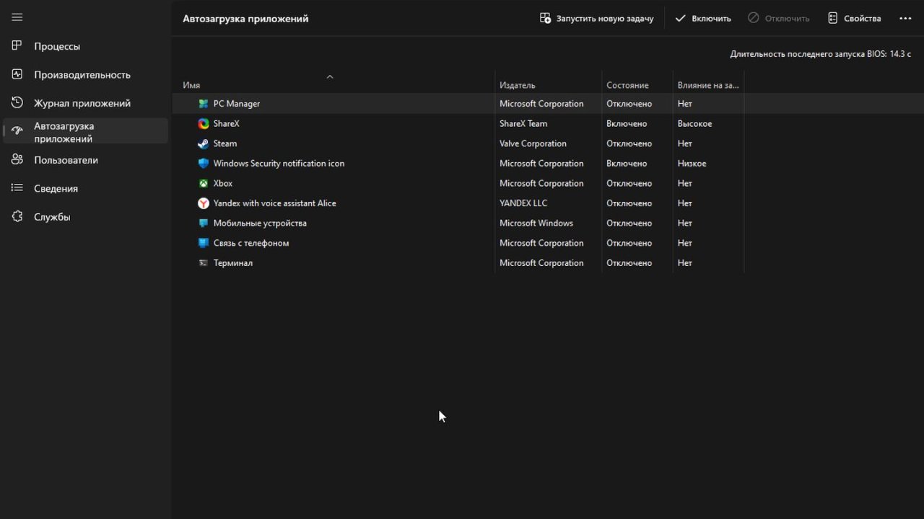Open the Производительность section
The height and width of the screenshot is (519, 924).
coord(82,75)
